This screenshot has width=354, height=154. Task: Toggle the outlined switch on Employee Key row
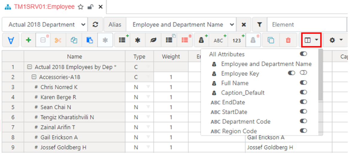(x=303, y=73)
